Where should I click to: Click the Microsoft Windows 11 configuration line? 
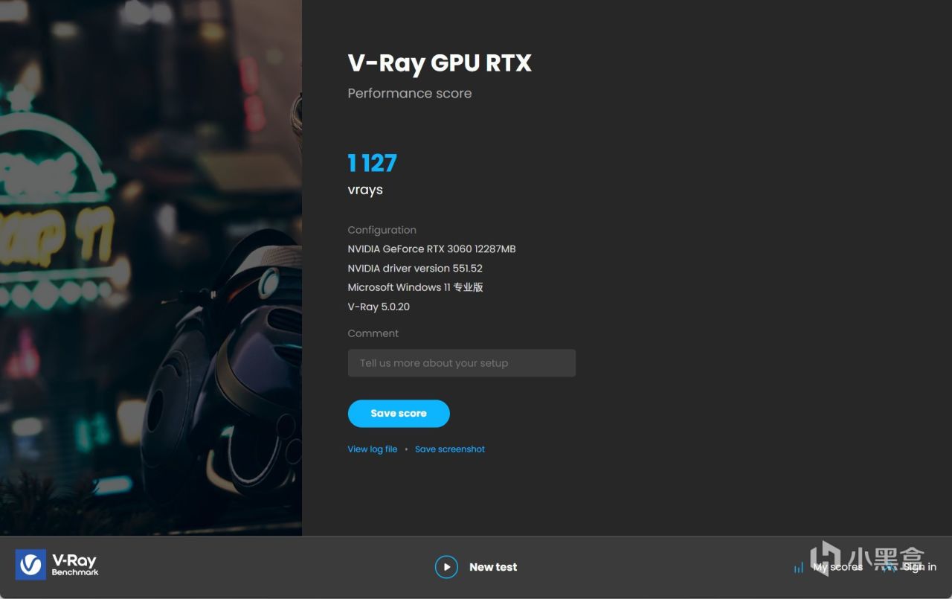[415, 287]
